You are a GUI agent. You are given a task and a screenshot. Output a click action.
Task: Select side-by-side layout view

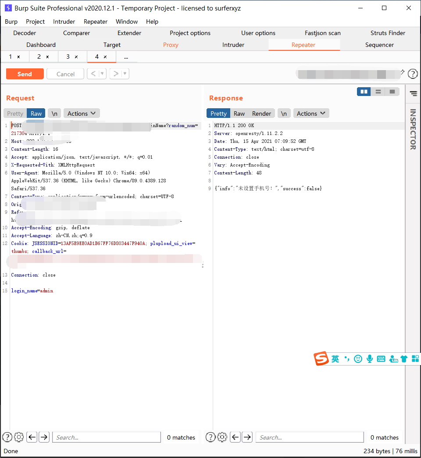tap(364, 92)
